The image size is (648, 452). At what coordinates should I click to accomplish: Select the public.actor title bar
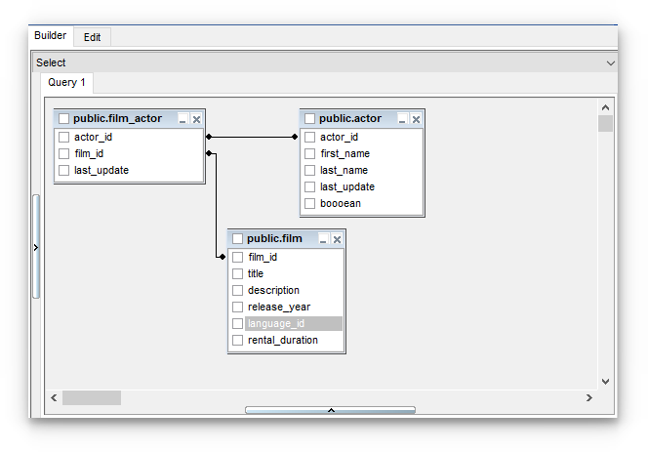point(362,119)
